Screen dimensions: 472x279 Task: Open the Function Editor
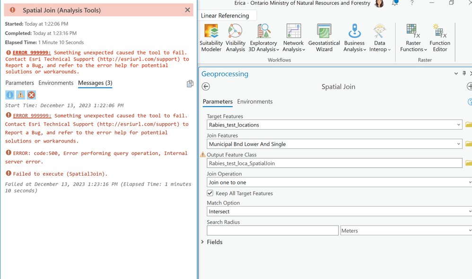coord(440,38)
